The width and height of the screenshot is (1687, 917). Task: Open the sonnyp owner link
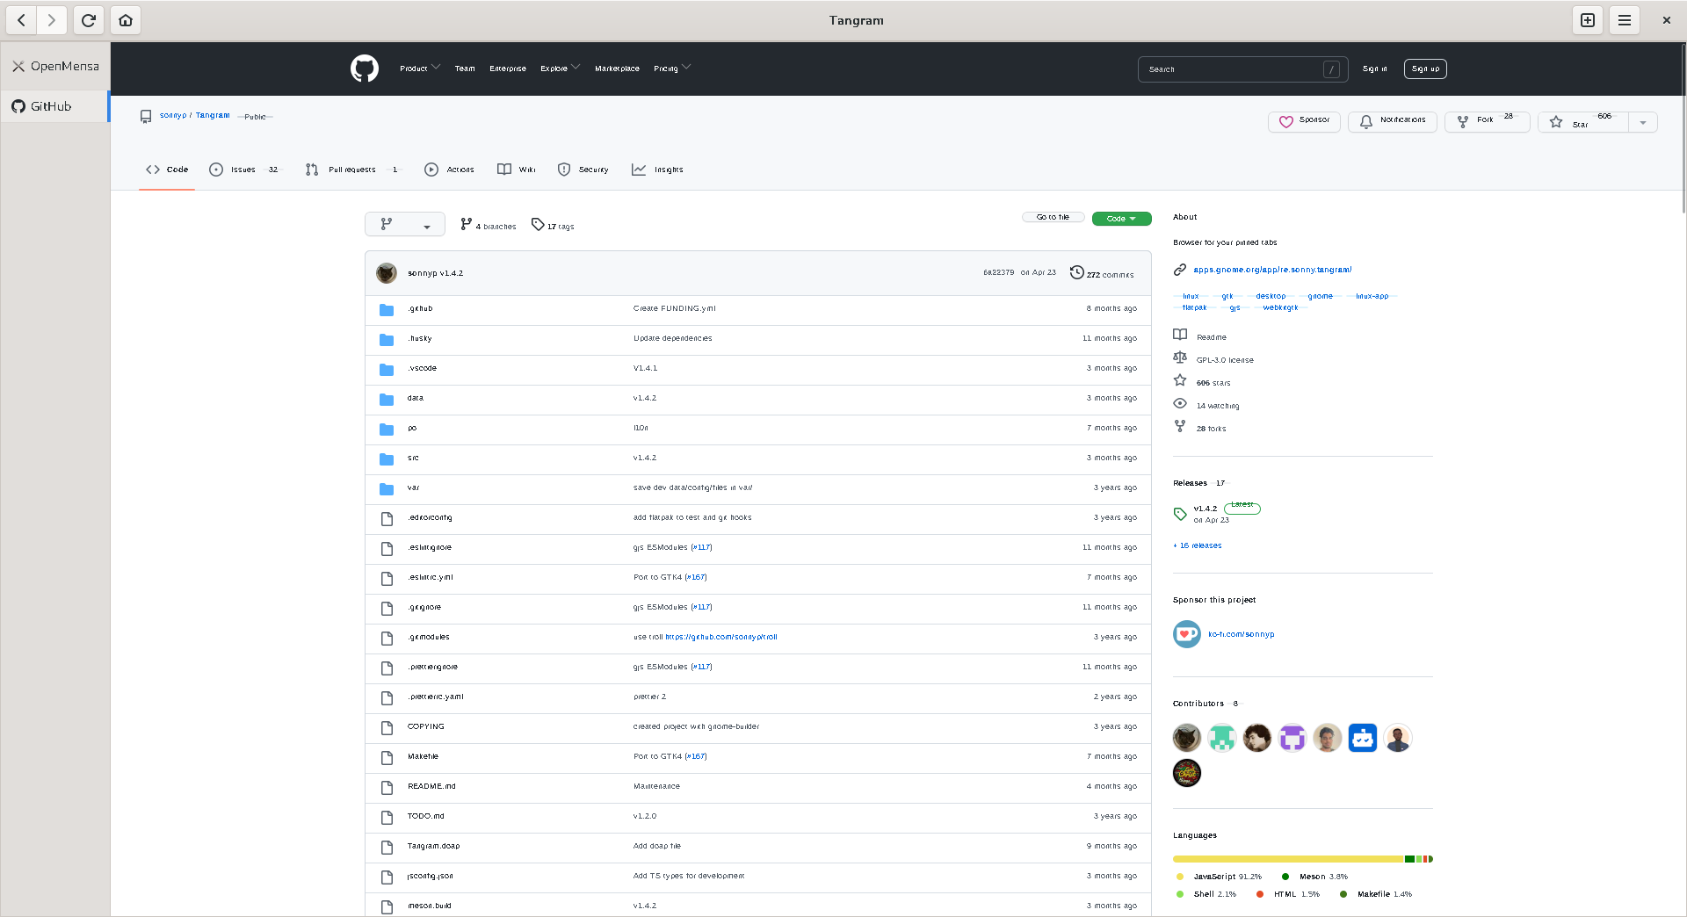click(173, 115)
